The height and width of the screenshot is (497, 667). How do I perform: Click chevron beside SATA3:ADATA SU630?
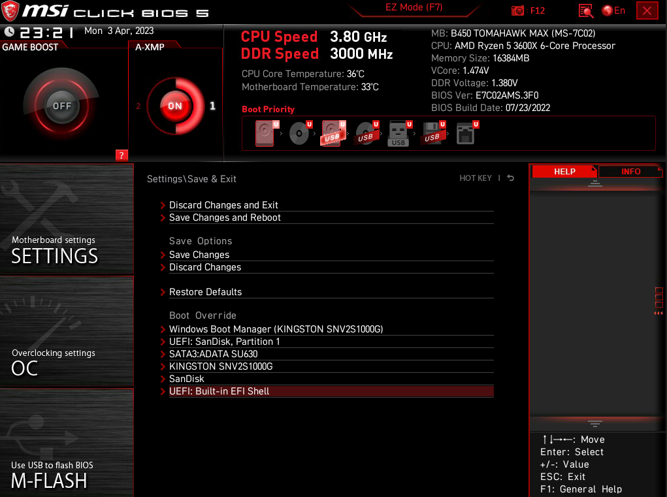[163, 354]
